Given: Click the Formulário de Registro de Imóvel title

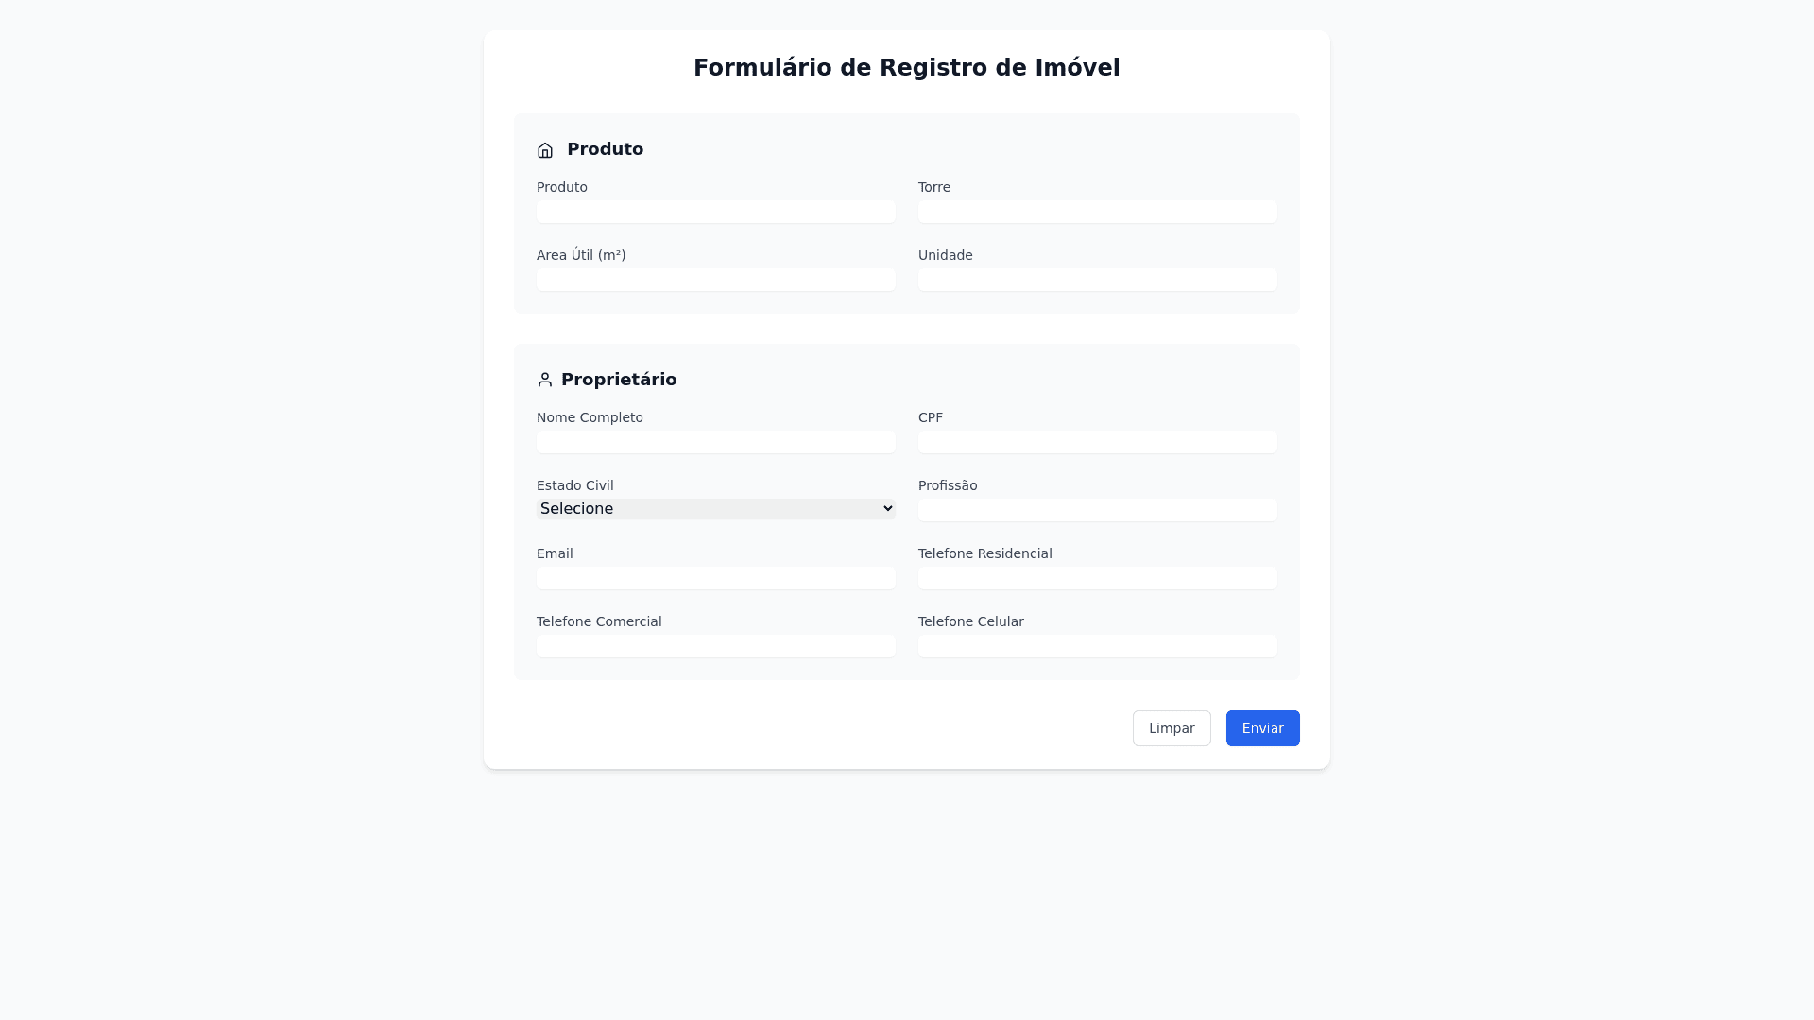Looking at the screenshot, I should pos(906,68).
